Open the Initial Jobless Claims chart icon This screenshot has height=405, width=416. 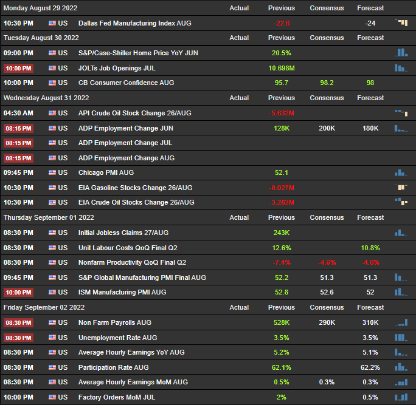[x=401, y=233]
